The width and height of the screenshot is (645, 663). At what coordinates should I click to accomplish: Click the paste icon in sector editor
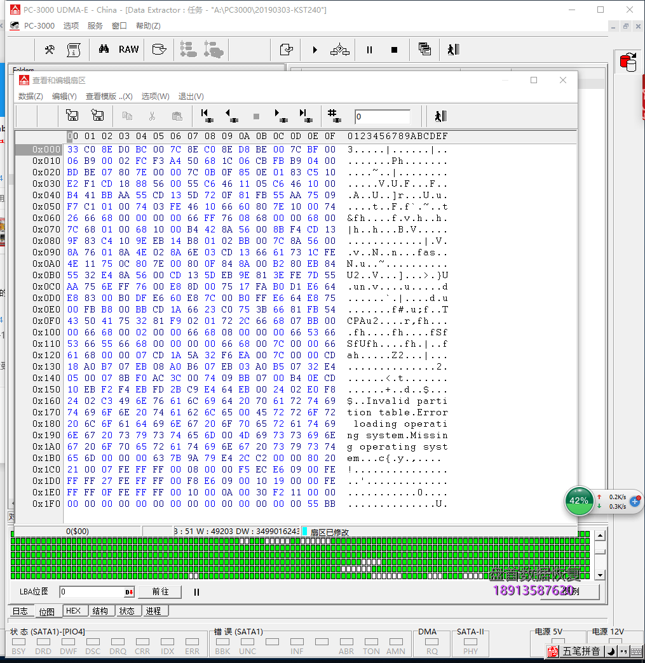coord(177,116)
